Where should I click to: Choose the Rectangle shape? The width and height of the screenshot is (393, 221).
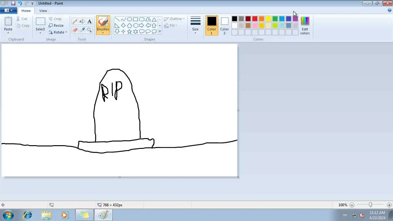click(135, 19)
